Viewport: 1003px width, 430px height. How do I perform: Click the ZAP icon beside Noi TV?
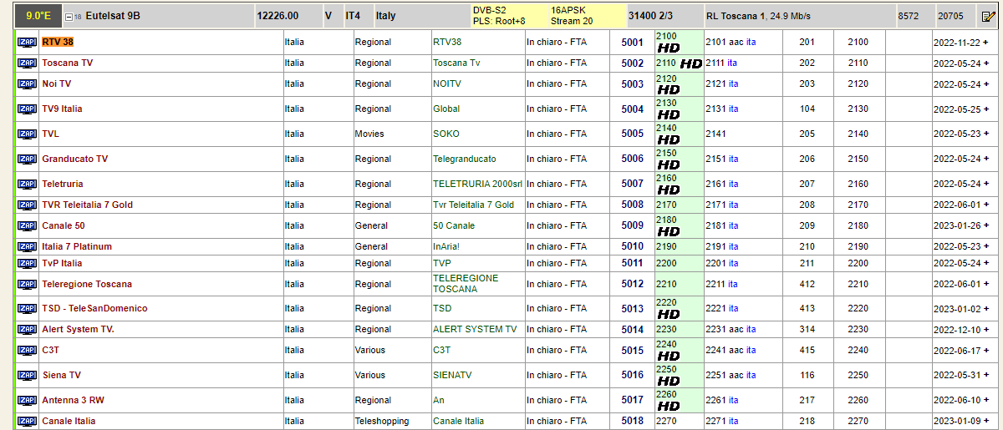pos(27,83)
